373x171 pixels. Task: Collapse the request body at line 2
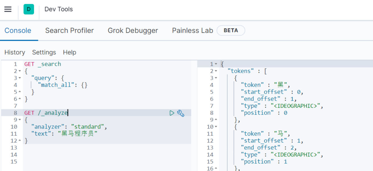(x=19, y=71)
